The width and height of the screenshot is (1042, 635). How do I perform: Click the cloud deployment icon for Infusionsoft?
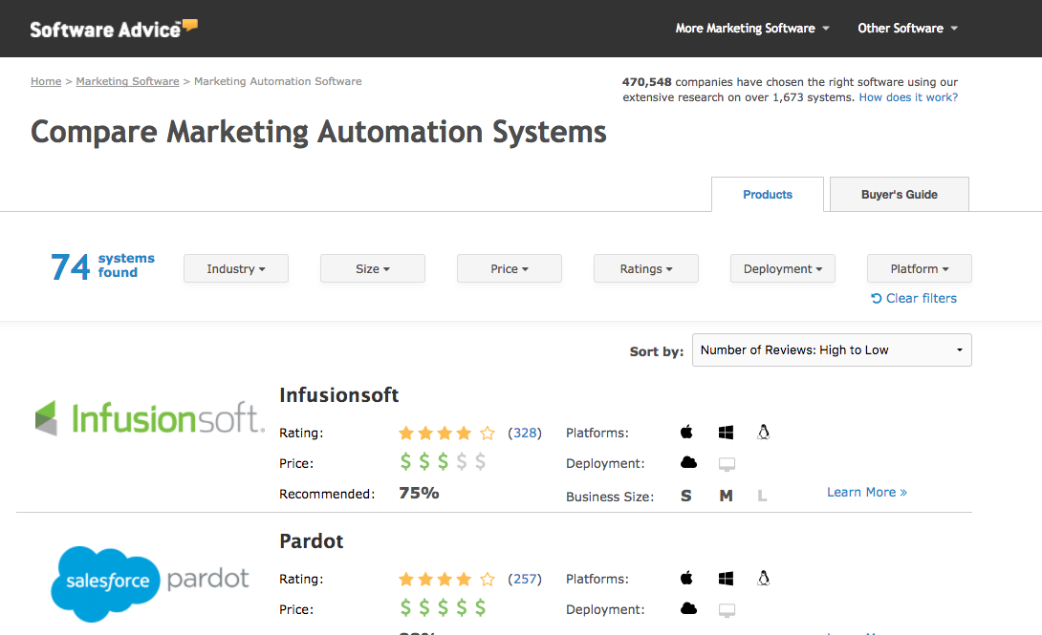click(688, 463)
